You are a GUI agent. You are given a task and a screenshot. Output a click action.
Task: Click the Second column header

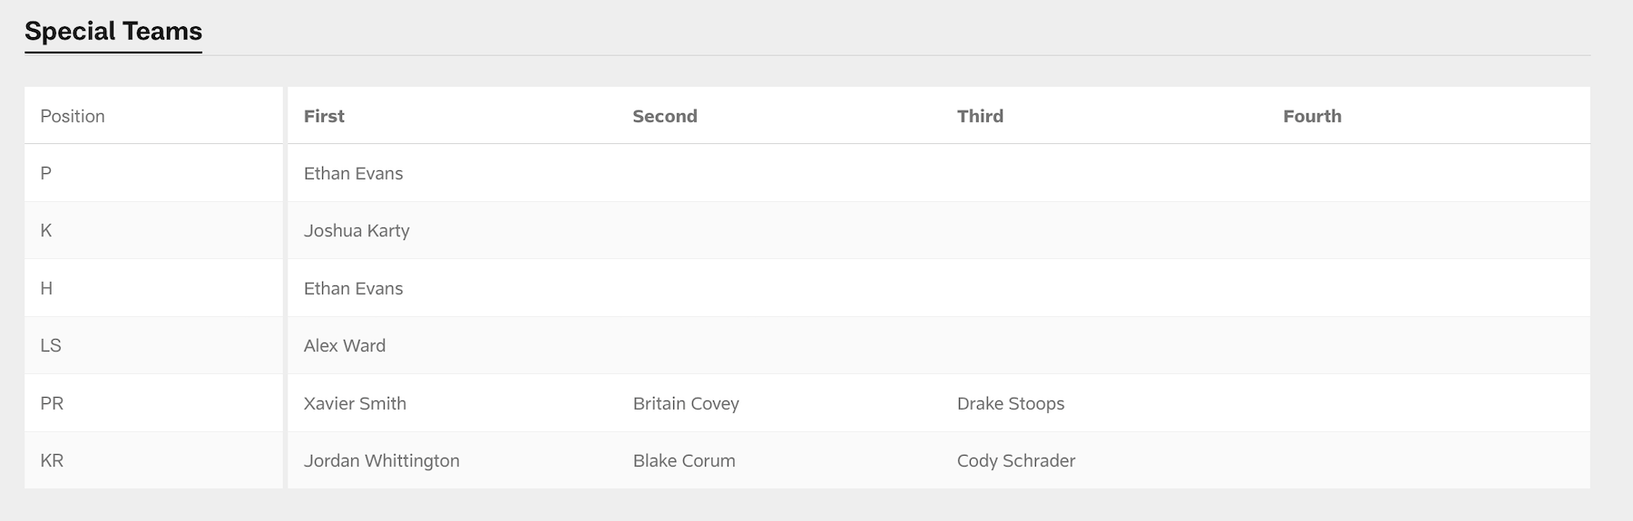pyautogui.click(x=664, y=116)
